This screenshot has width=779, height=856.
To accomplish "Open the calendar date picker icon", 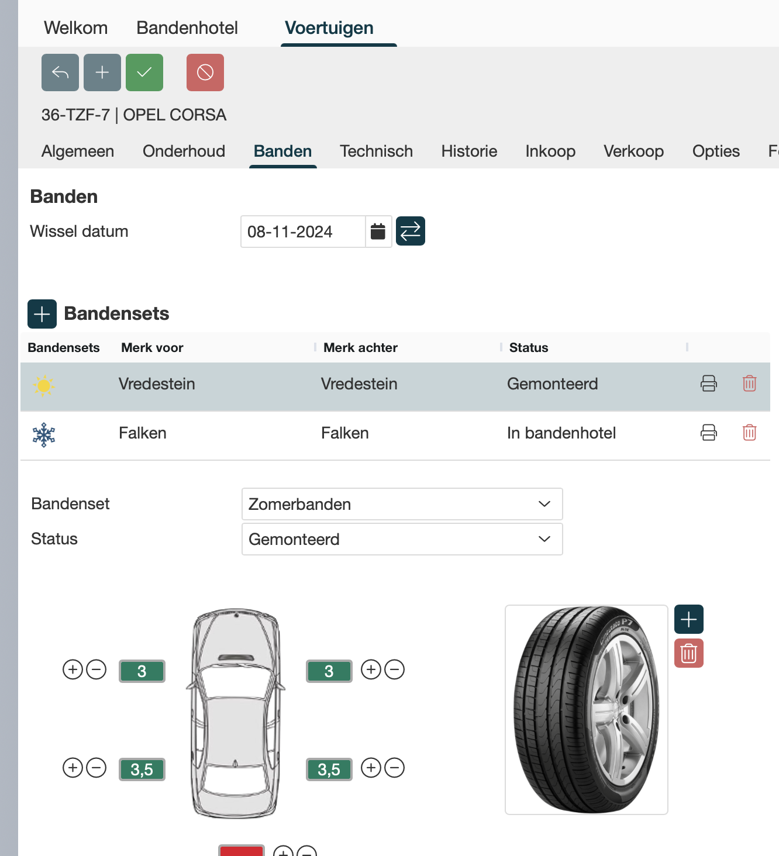I will coord(378,232).
